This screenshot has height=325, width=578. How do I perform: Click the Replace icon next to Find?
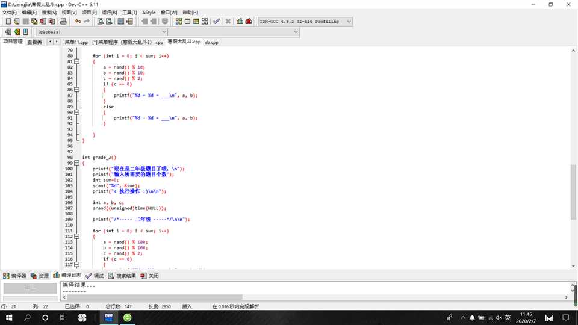coord(109,22)
